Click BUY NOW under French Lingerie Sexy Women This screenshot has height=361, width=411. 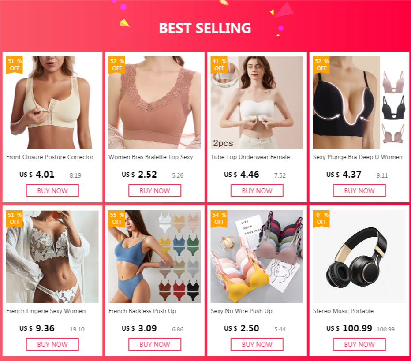(52, 344)
